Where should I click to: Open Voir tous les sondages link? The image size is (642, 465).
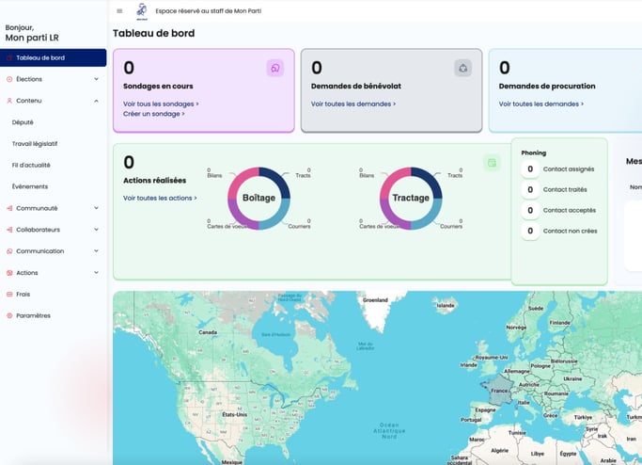[161, 104]
